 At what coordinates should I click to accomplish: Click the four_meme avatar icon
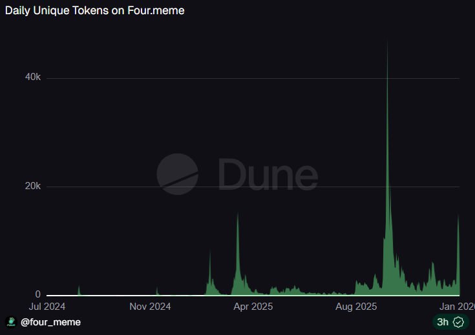[x=10, y=321]
